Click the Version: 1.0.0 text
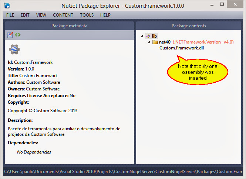This screenshot has width=246, height=179. pos(21,69)
